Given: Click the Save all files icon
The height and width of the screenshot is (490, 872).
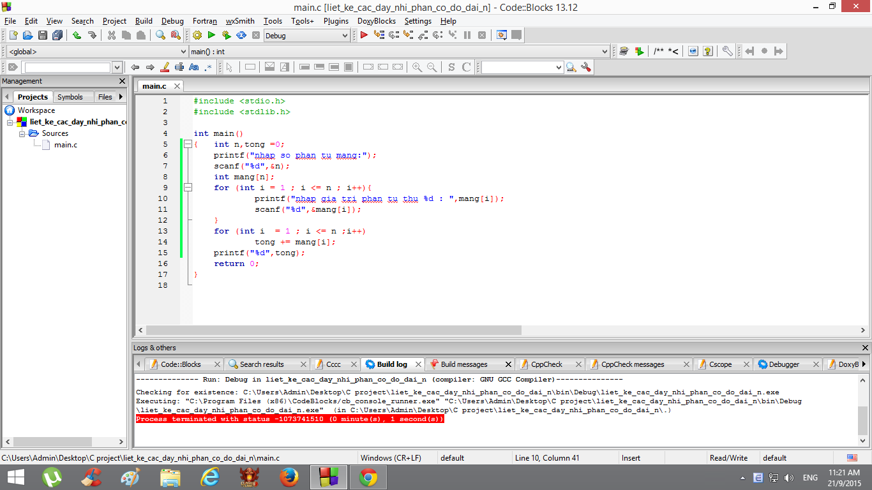Looking at the screenshot, I should point(57,36).
